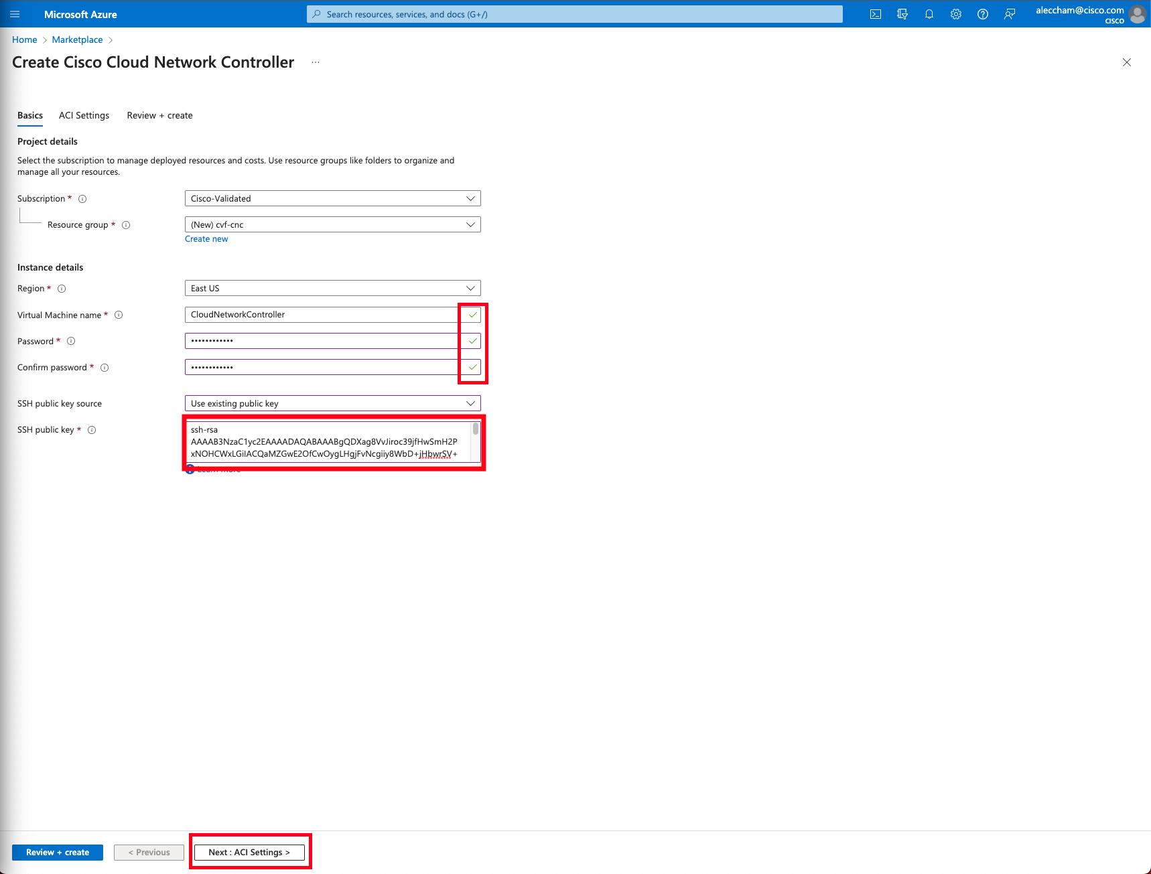Open the Region dropdown showing East US
Image resolution: width=1151 pixels, height=874 pixels.
[333, 288]
